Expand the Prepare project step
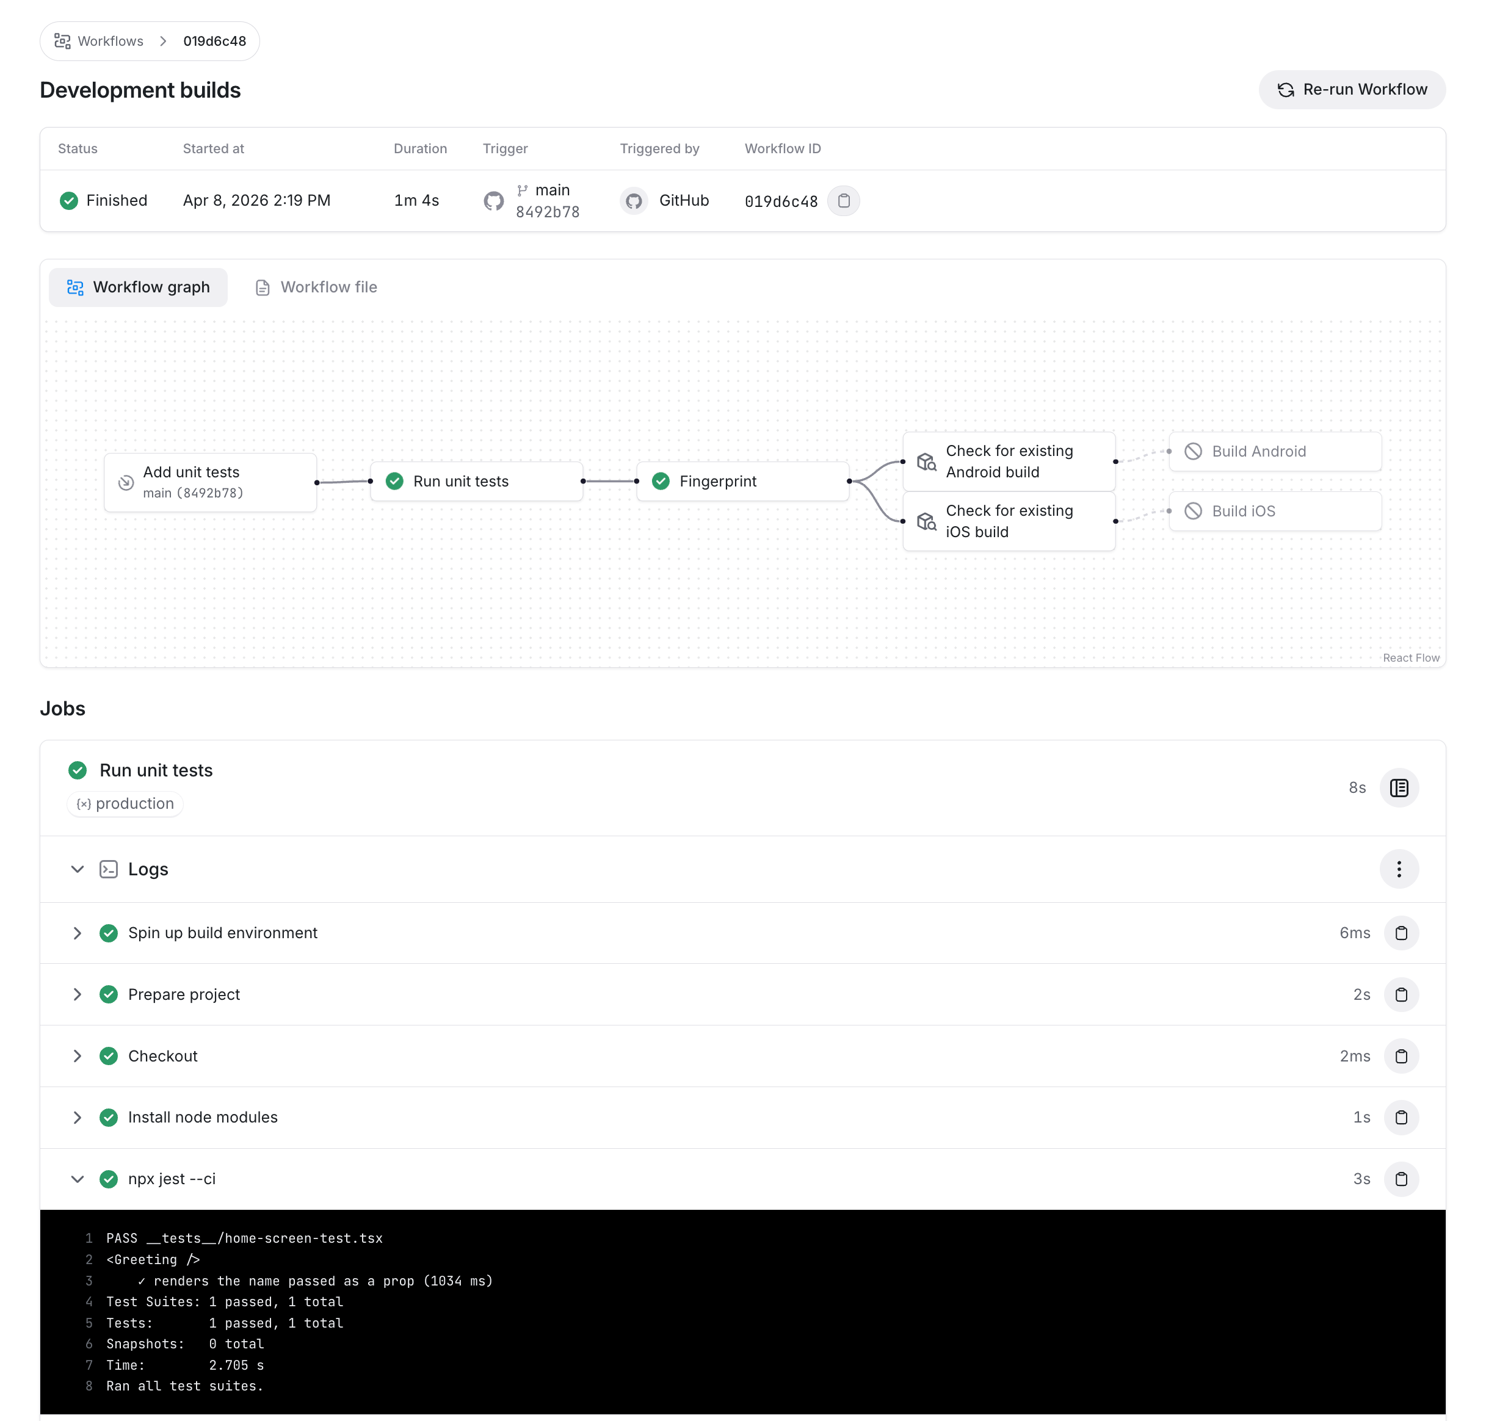This screenshot has width=1486, height=1421. [78, 994]
